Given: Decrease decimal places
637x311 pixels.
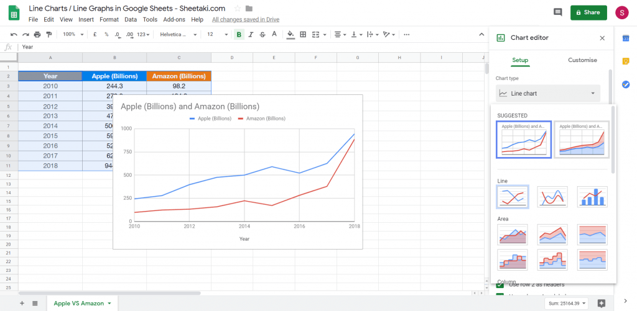Looking at the screenshot, I should click(x=118, y=35).
